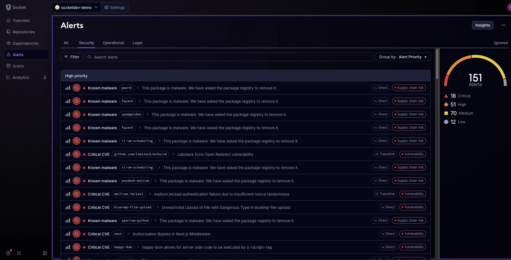This screenshot has height=260, width=511.
Task: Expand the happy-dom Critical CVE alert chevron
Action: (x=138, y=247)
